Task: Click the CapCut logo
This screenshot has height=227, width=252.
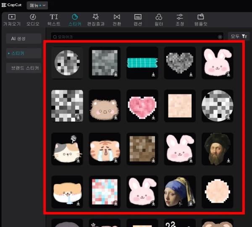Action: 11,5
